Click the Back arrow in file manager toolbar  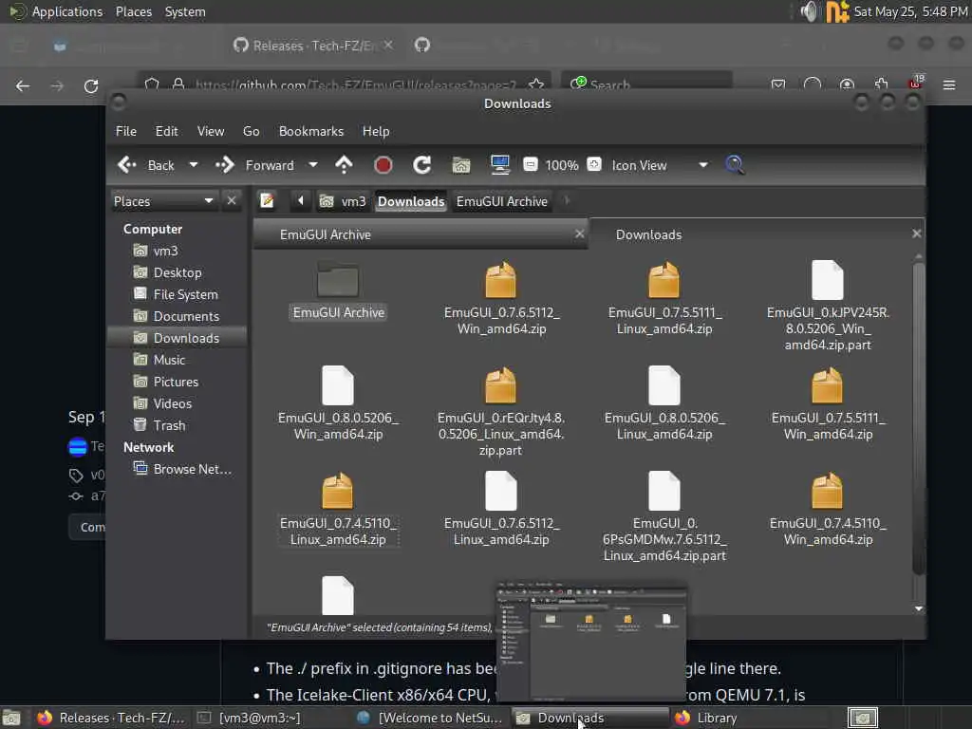[127, 165]
